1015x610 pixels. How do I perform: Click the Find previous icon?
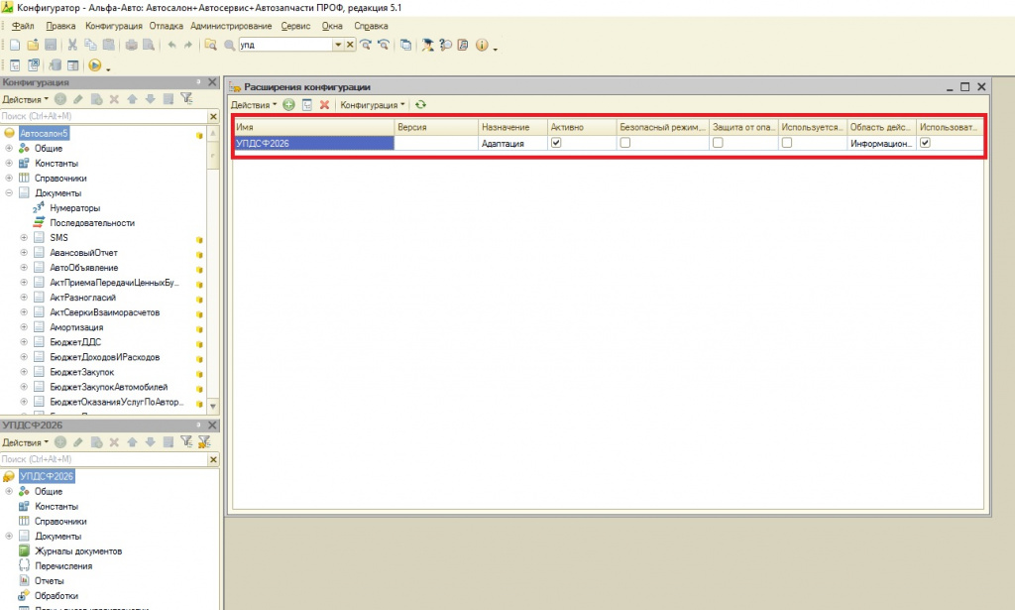coord(384,45)
